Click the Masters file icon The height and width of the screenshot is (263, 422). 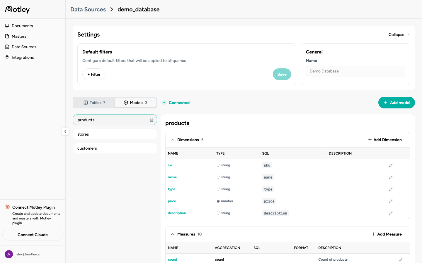7,36
